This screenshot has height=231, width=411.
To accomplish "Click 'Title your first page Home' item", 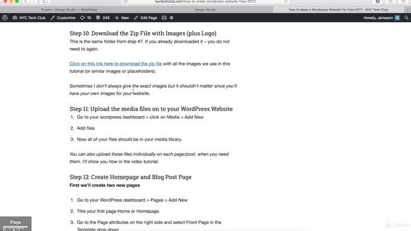I will click(x=118, y=211).
